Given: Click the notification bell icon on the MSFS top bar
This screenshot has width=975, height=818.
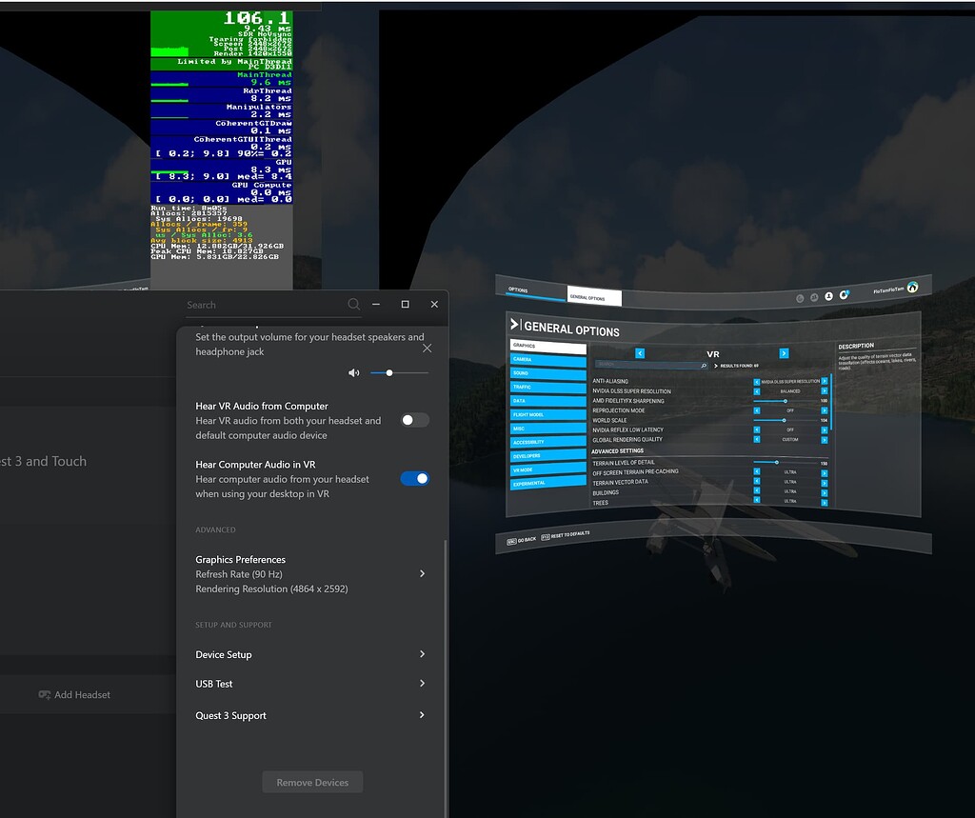Looking at the screenshot, I should pos(845,296).
